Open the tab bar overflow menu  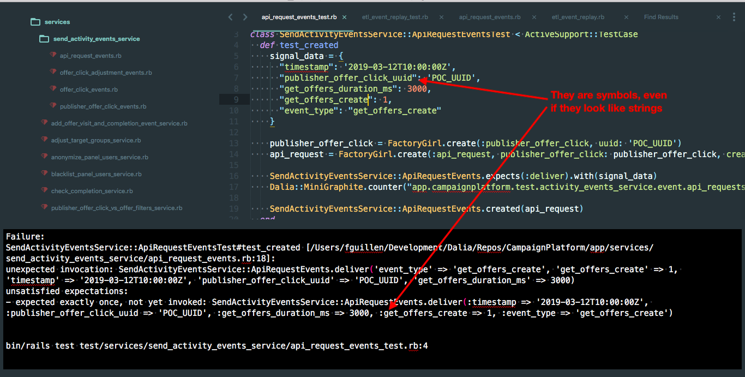734,17
